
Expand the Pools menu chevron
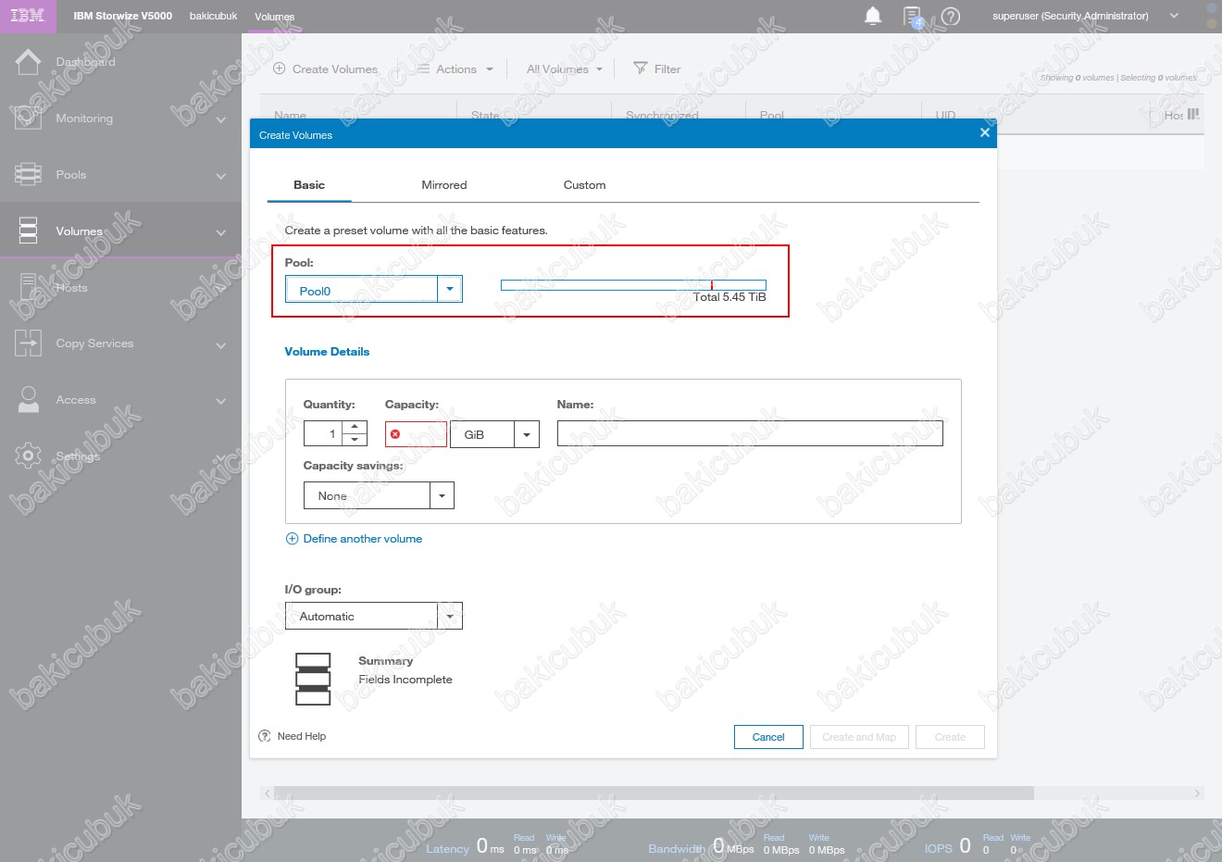point(221,176)
